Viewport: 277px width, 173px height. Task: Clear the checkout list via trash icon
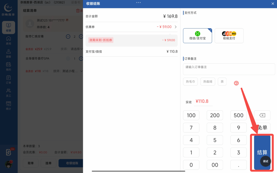(78, 10)
